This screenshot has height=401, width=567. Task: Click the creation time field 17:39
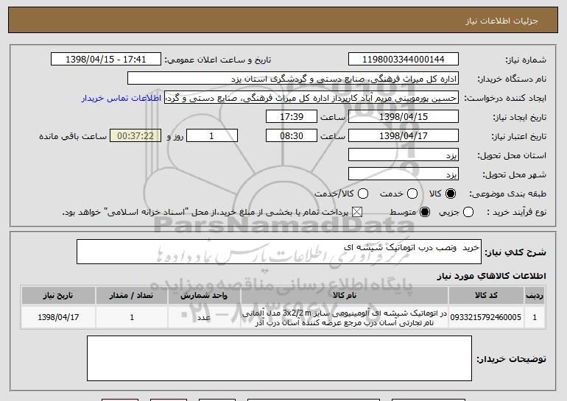[292, 117]
